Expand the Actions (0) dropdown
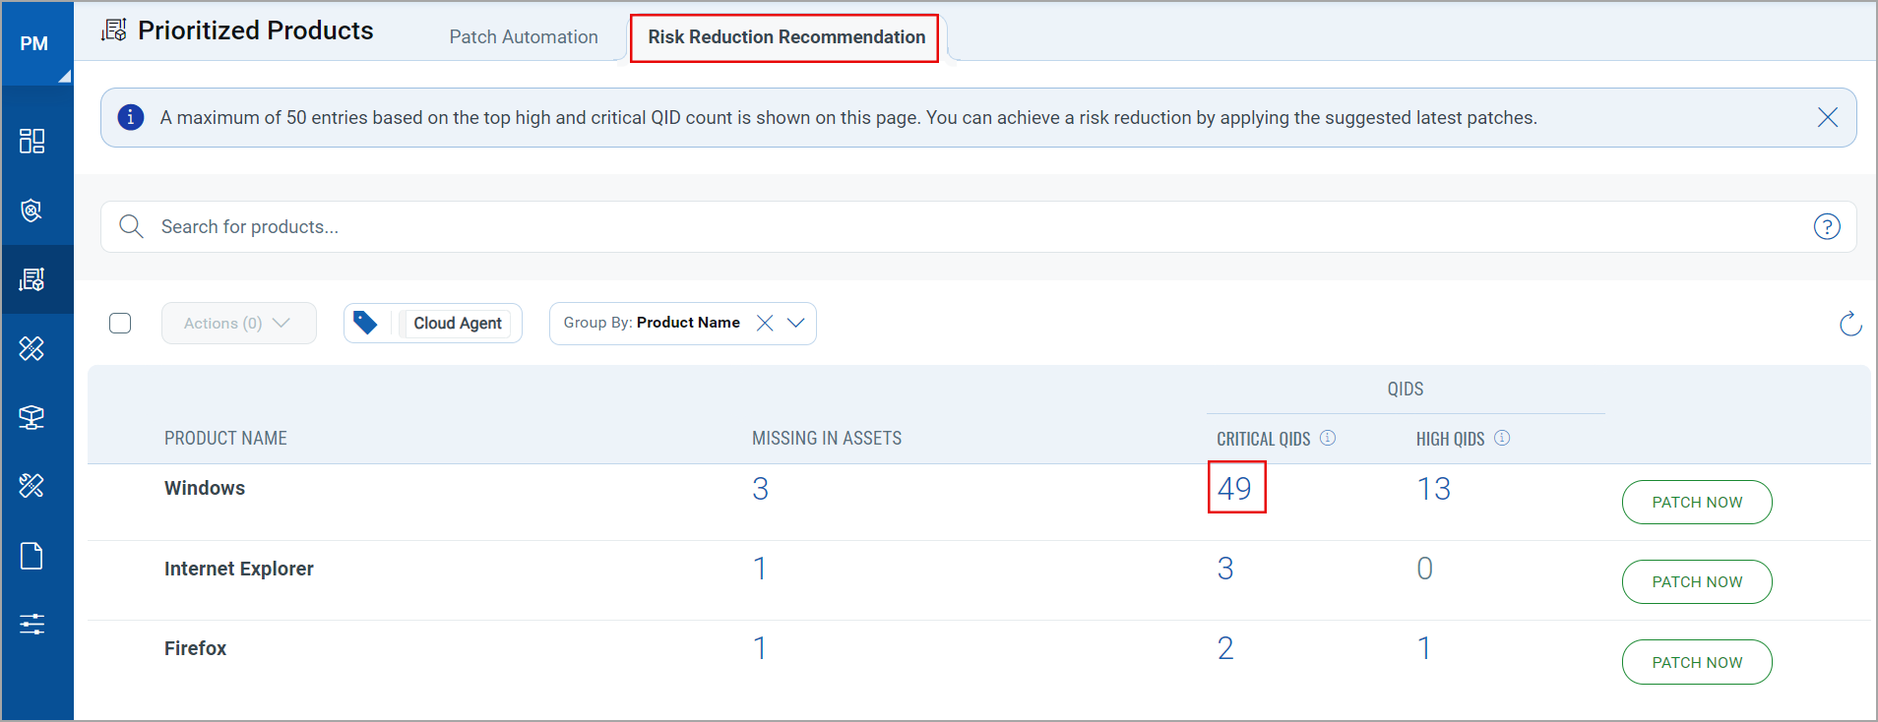Screen dimensions: 1878x722 tap(238, 324)
